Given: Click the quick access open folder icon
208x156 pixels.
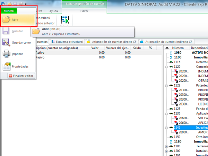Looking at the screenshot, I should (x=10, y=4).
